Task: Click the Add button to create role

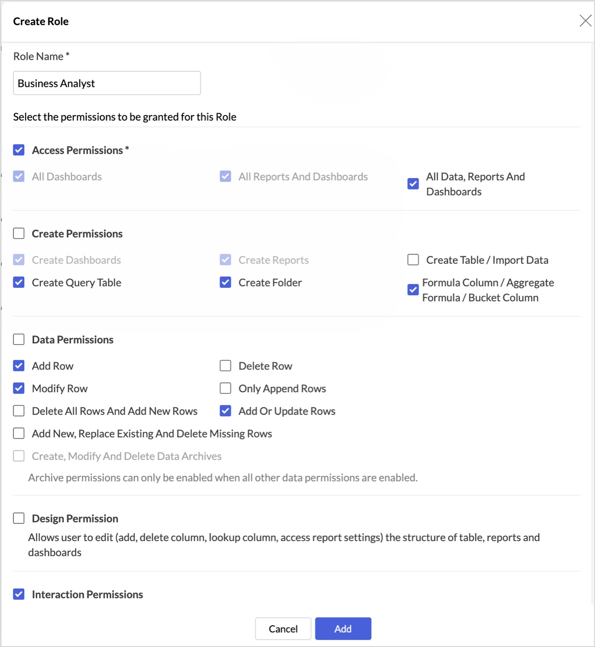Action: tap(343, 629)
